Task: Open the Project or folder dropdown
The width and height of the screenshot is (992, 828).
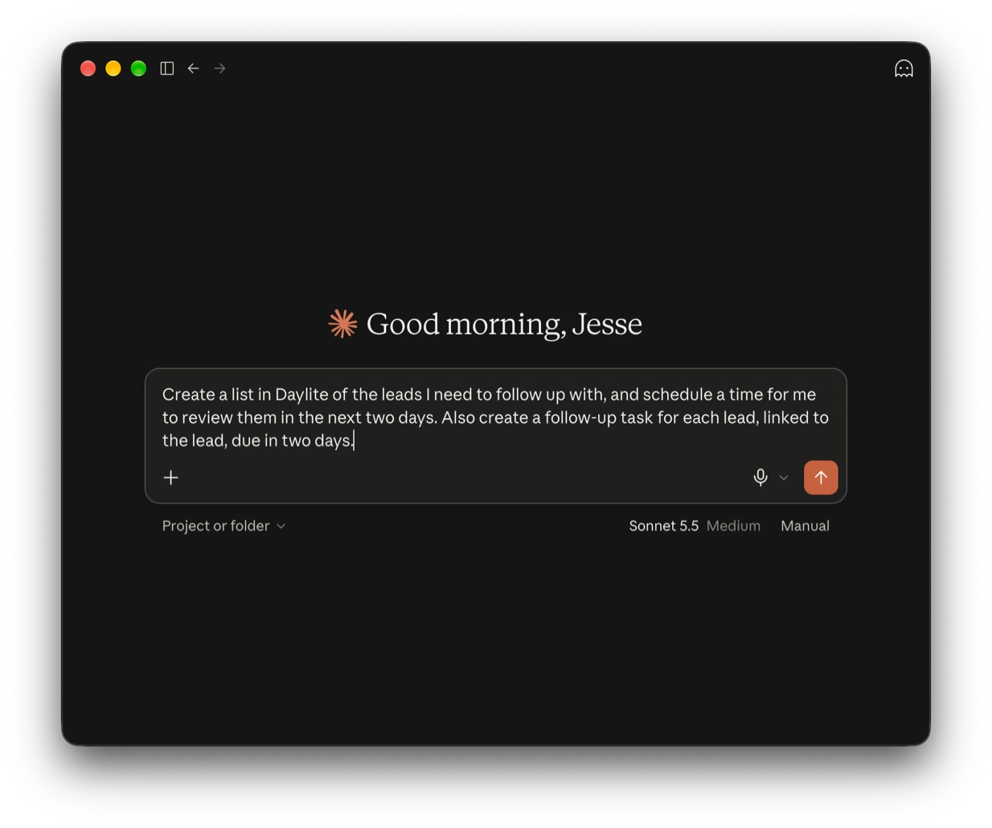Action: pos(223,526)
